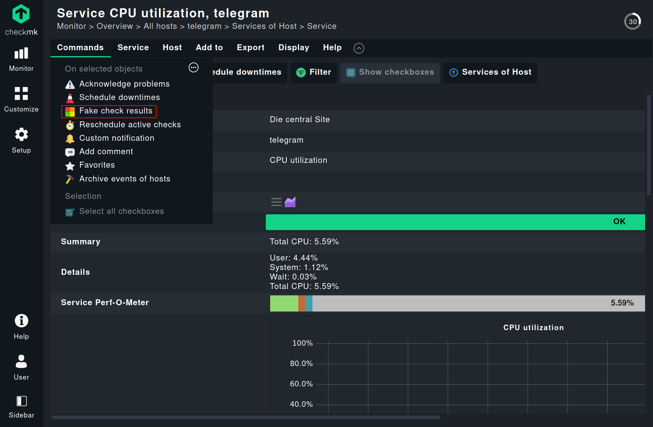Click the CPU utilization graph title
Viewport: 653px width, 427px height.
coord(534,328)
